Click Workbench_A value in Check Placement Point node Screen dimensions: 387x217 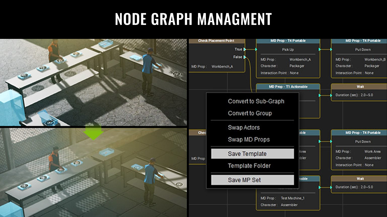[x=222, y=66]
